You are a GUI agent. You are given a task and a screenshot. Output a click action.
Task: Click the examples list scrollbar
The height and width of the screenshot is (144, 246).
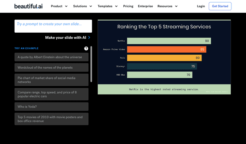pyautogui.click(x=91, y=64)
